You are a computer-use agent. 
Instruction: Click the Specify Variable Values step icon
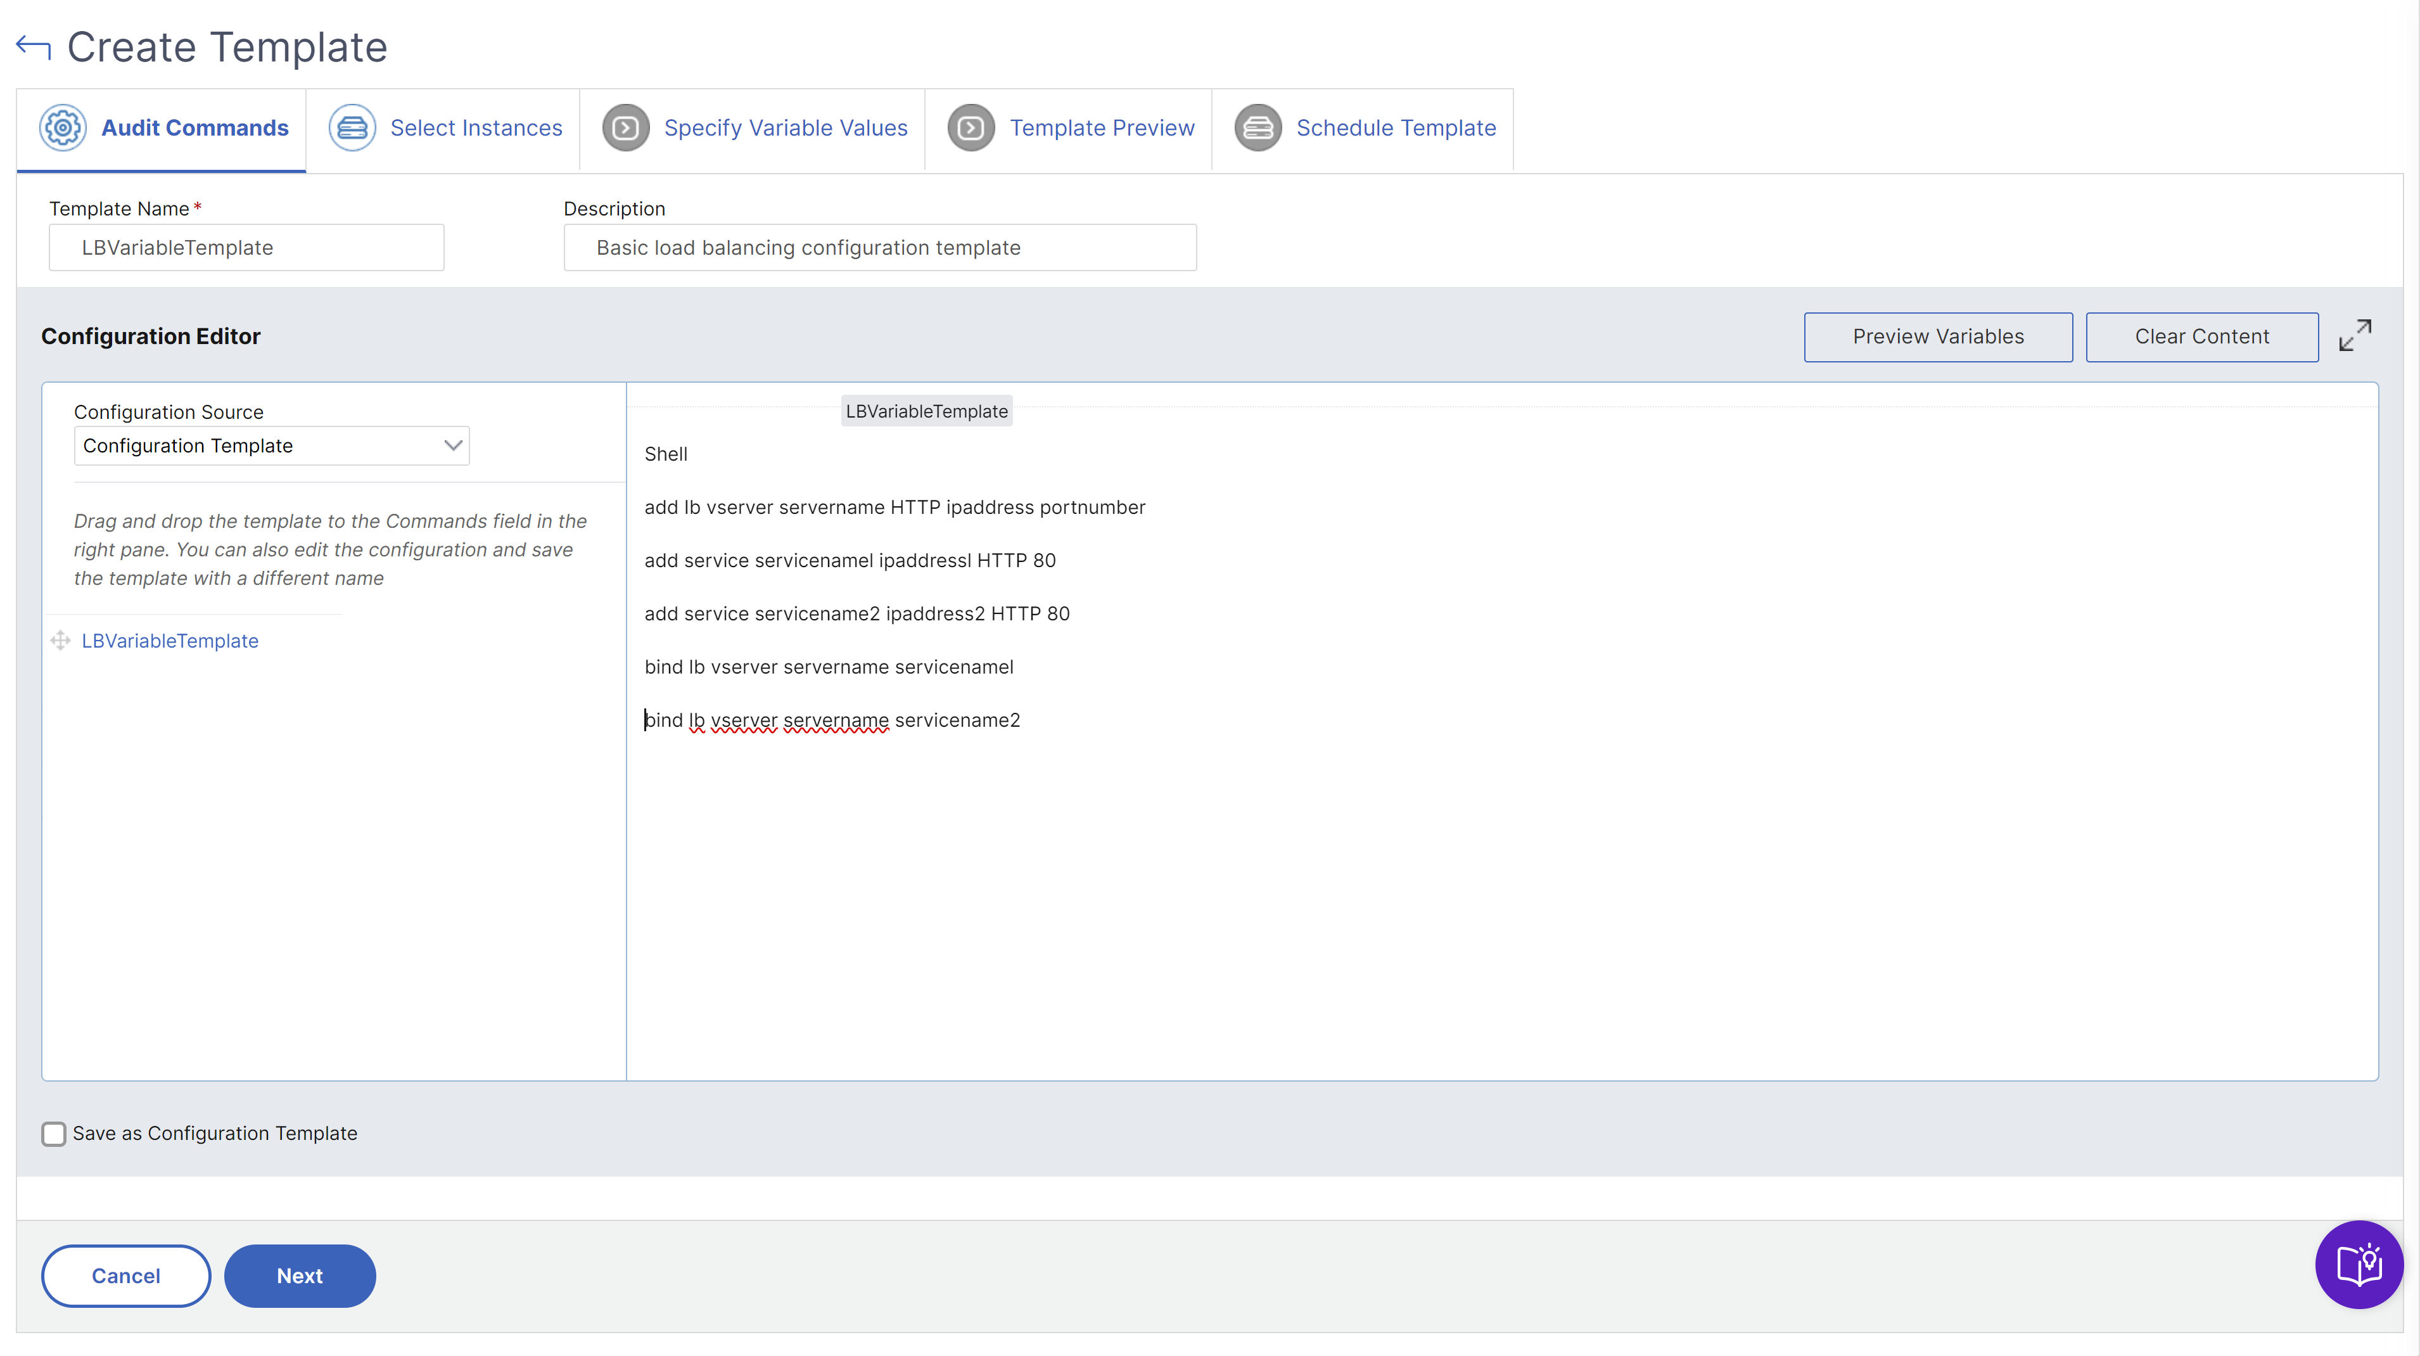click(626, 128)
